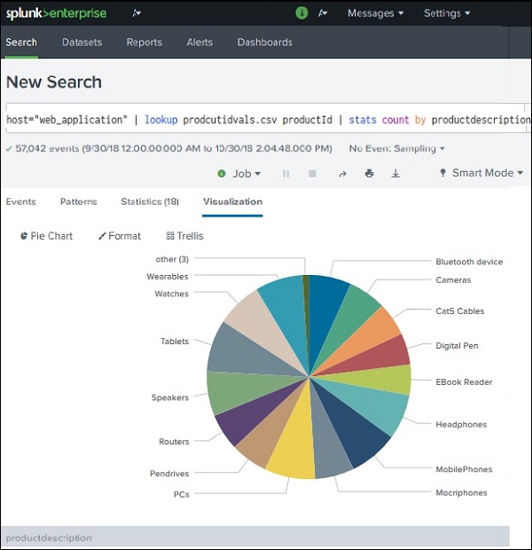Open the Format visualization options
Screen dimensions: 532x550
click(x=119, y=236)
